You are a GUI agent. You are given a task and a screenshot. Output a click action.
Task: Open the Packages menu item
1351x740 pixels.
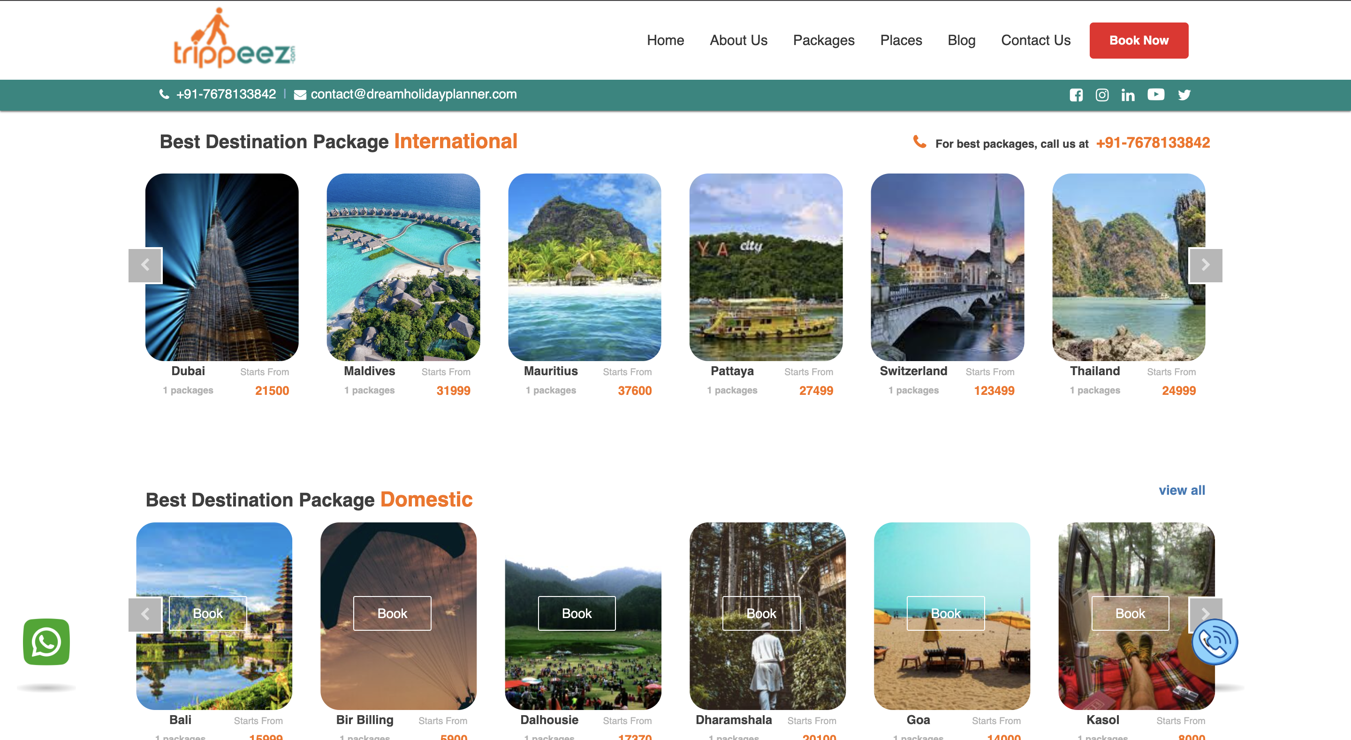coord(823,40)
